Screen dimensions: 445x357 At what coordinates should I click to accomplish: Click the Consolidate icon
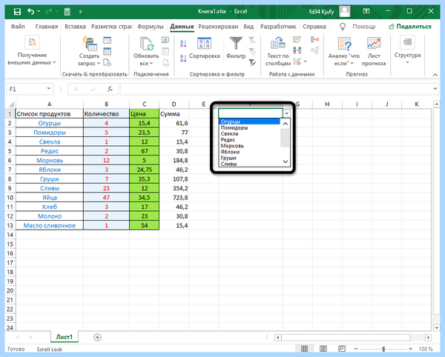(x=314, y=40)
